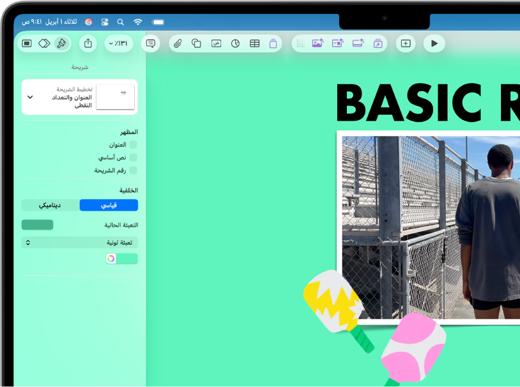Viewport: 520px width, 387px height.
Task: Select the pink pickleball paddle graphic
Action: [413, 349]
